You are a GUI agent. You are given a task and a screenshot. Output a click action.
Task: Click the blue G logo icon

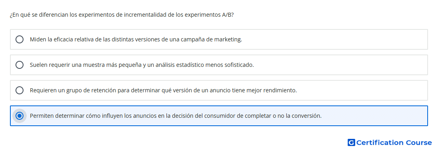click(x=351, y=143)
